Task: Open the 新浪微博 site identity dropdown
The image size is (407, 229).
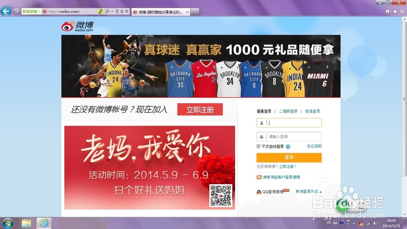Action: tap(31, 11)
